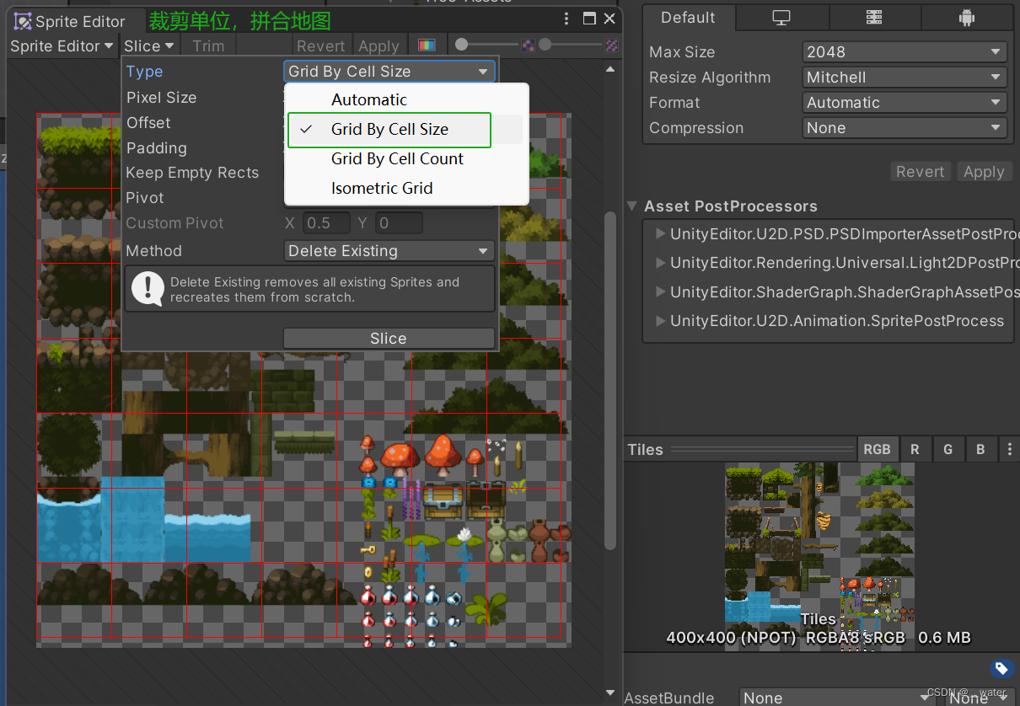The height and width of the screenshot is (706, 1020).
Task: Click Trim in the Sprite Editor toolbar
Action: point(208,45)
